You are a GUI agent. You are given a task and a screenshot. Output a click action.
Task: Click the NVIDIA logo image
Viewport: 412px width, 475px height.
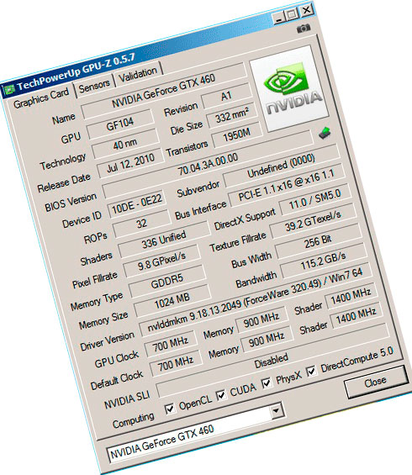(289, 89)
